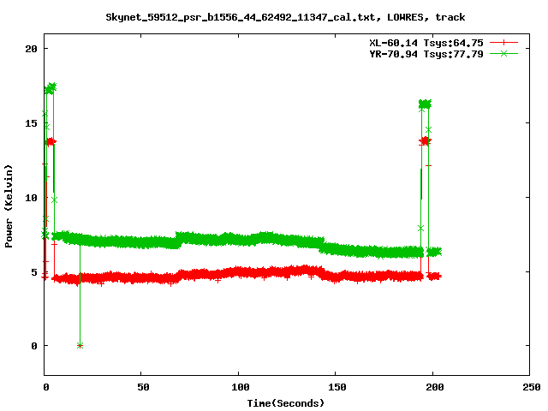Click the Power (Kelvin) y-axis label

click(9, 206)
